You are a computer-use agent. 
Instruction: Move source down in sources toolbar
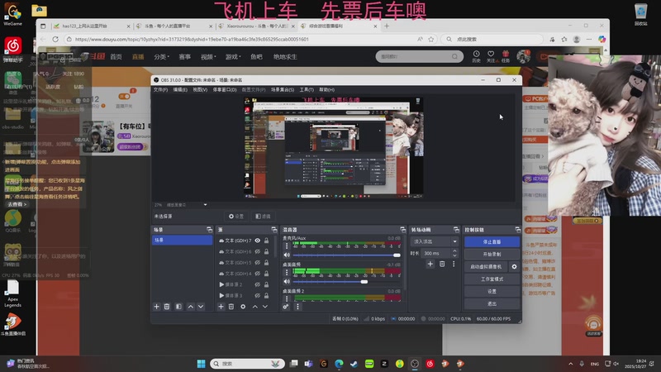pyautogui.click(x=265, y=307)
